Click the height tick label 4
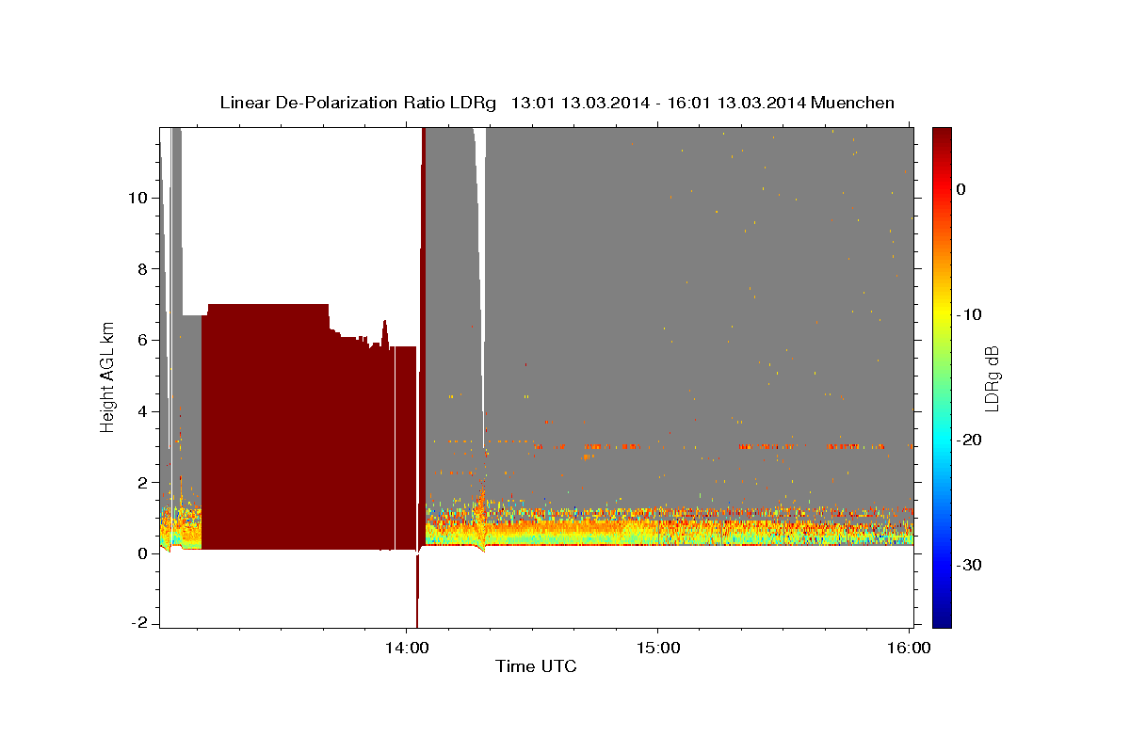 [143, 411]
